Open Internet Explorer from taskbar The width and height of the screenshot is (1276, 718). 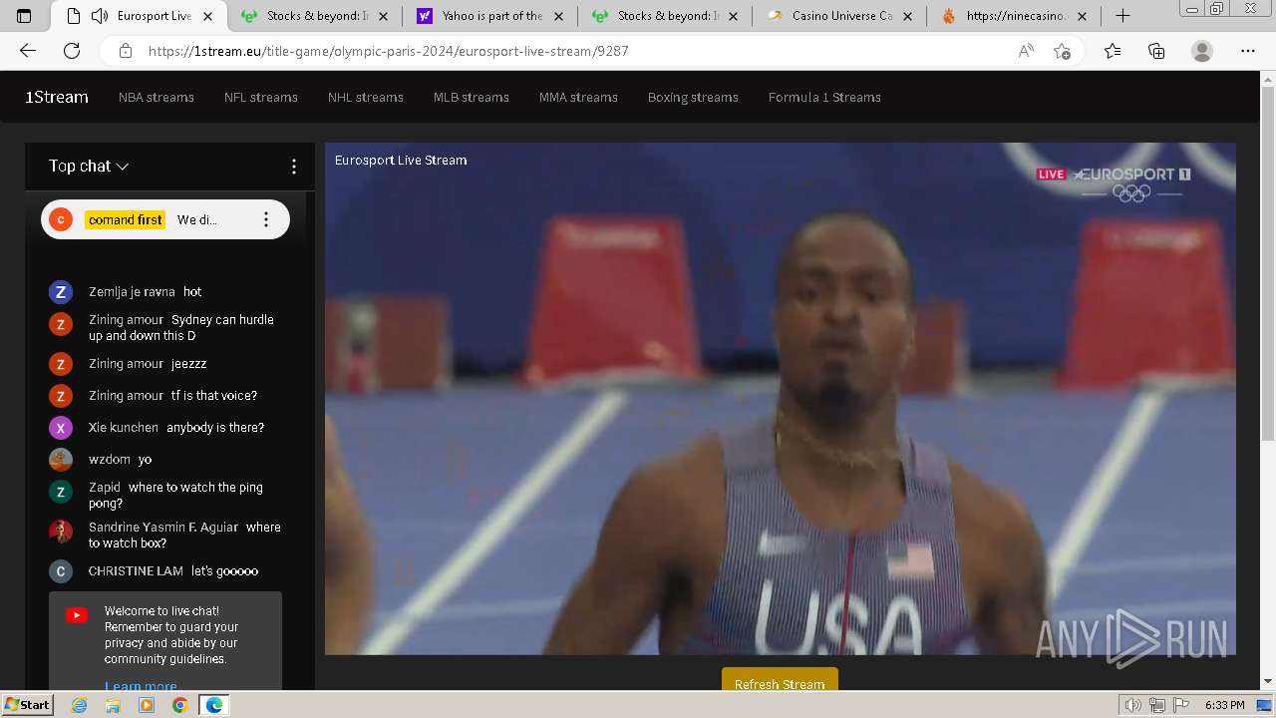[79, 705]
